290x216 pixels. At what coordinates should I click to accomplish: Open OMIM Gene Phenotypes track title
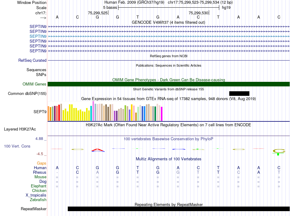(x=169, y=80)
